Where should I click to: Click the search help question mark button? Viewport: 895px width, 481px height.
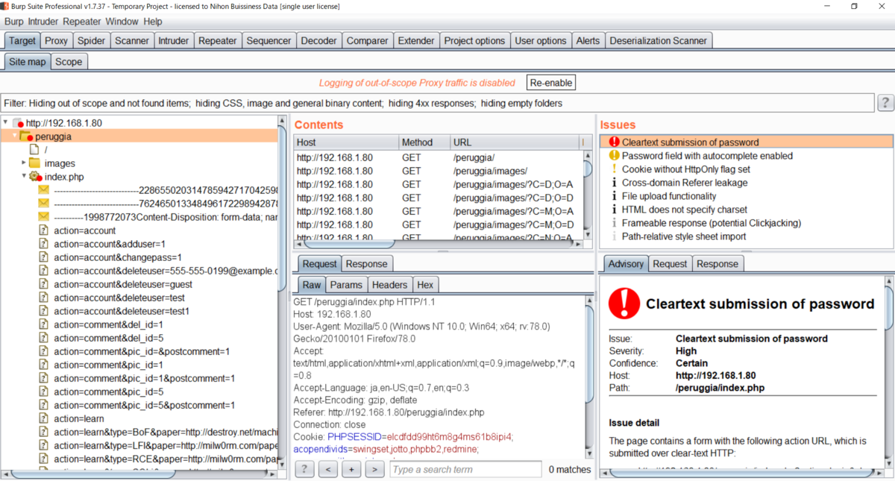[x=304, y=469]
